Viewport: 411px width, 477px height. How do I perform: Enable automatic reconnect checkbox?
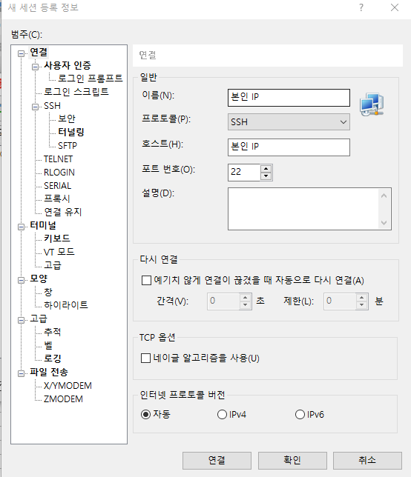point(147,280)
